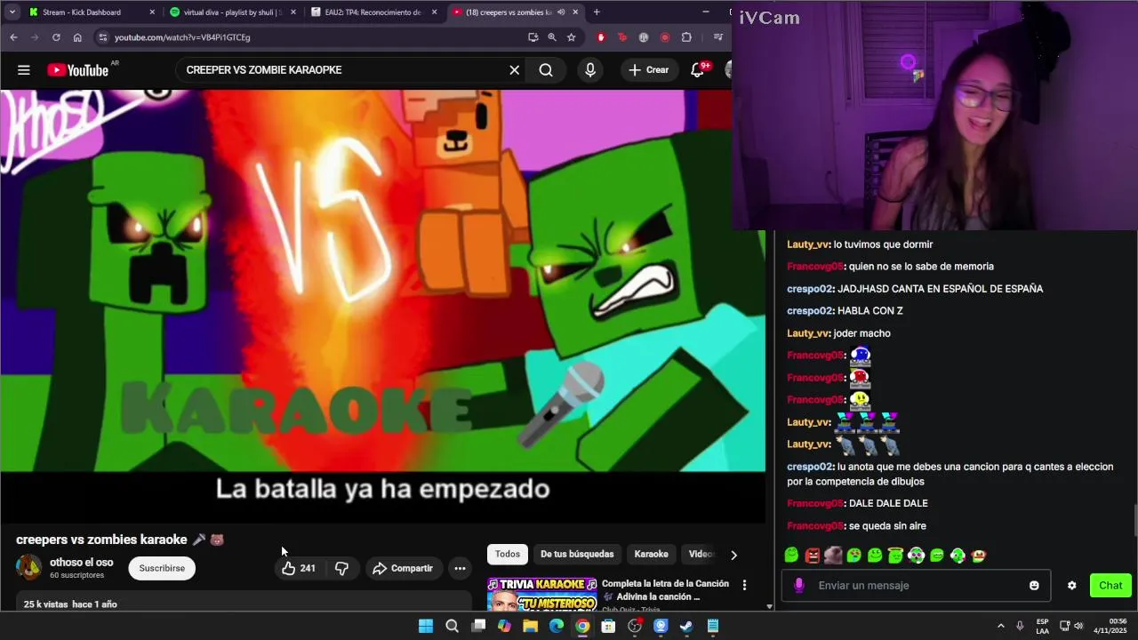Dislike the video with thumbs down
Image resolution: width=1138 pixels, height=640 pixels.
tap(341, 568)
